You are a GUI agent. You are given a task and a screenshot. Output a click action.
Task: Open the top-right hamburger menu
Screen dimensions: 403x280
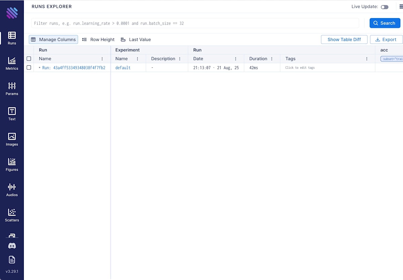tap(401, 7)
